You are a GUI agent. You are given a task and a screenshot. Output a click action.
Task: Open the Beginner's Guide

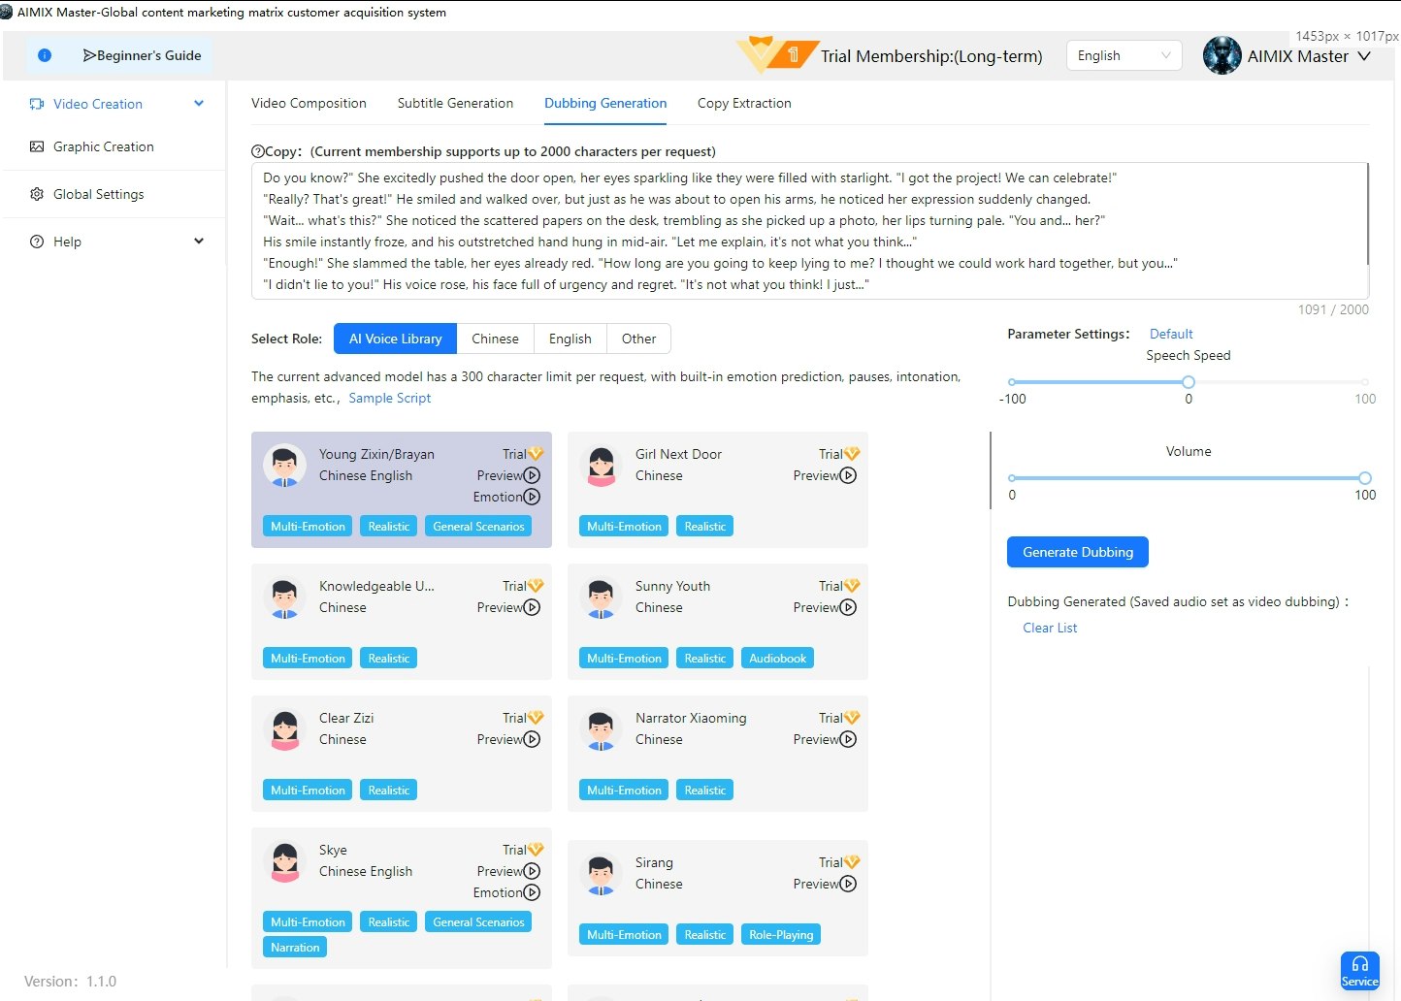tap(143, 55)
